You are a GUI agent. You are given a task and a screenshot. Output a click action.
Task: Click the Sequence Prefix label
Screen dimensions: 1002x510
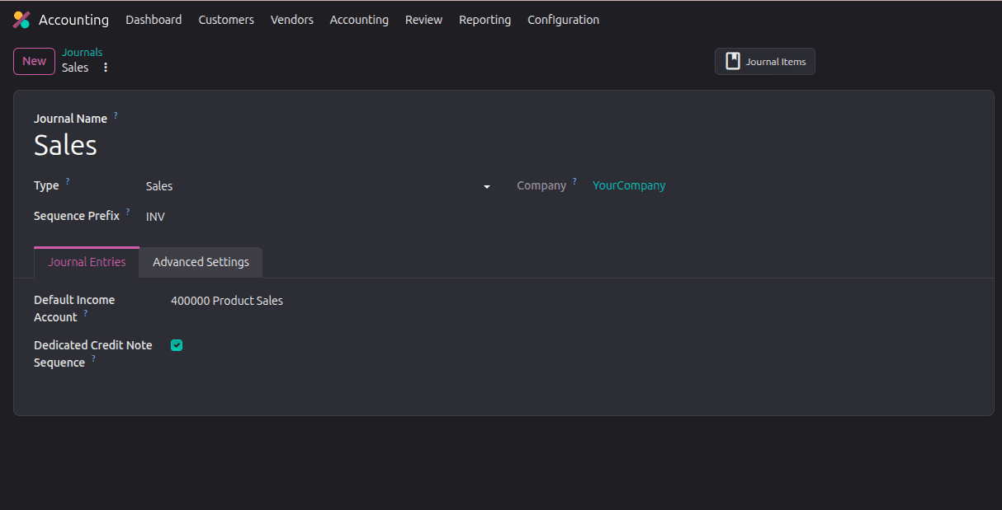[x=77, y=216]
